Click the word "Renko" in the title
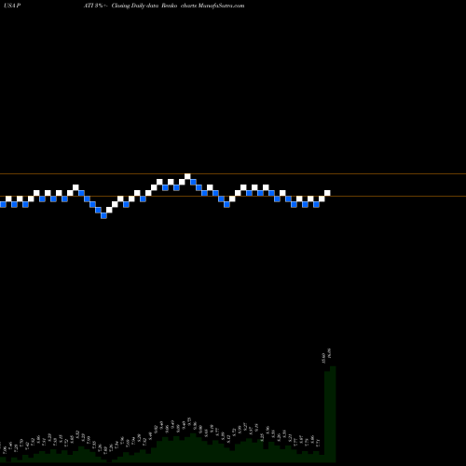 click(169, 6)
